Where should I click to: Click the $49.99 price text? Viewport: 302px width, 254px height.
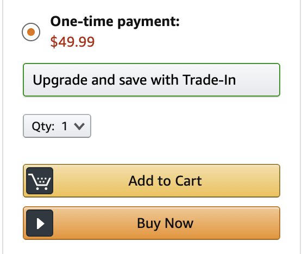pyautogui.click(x=72, y=42)
